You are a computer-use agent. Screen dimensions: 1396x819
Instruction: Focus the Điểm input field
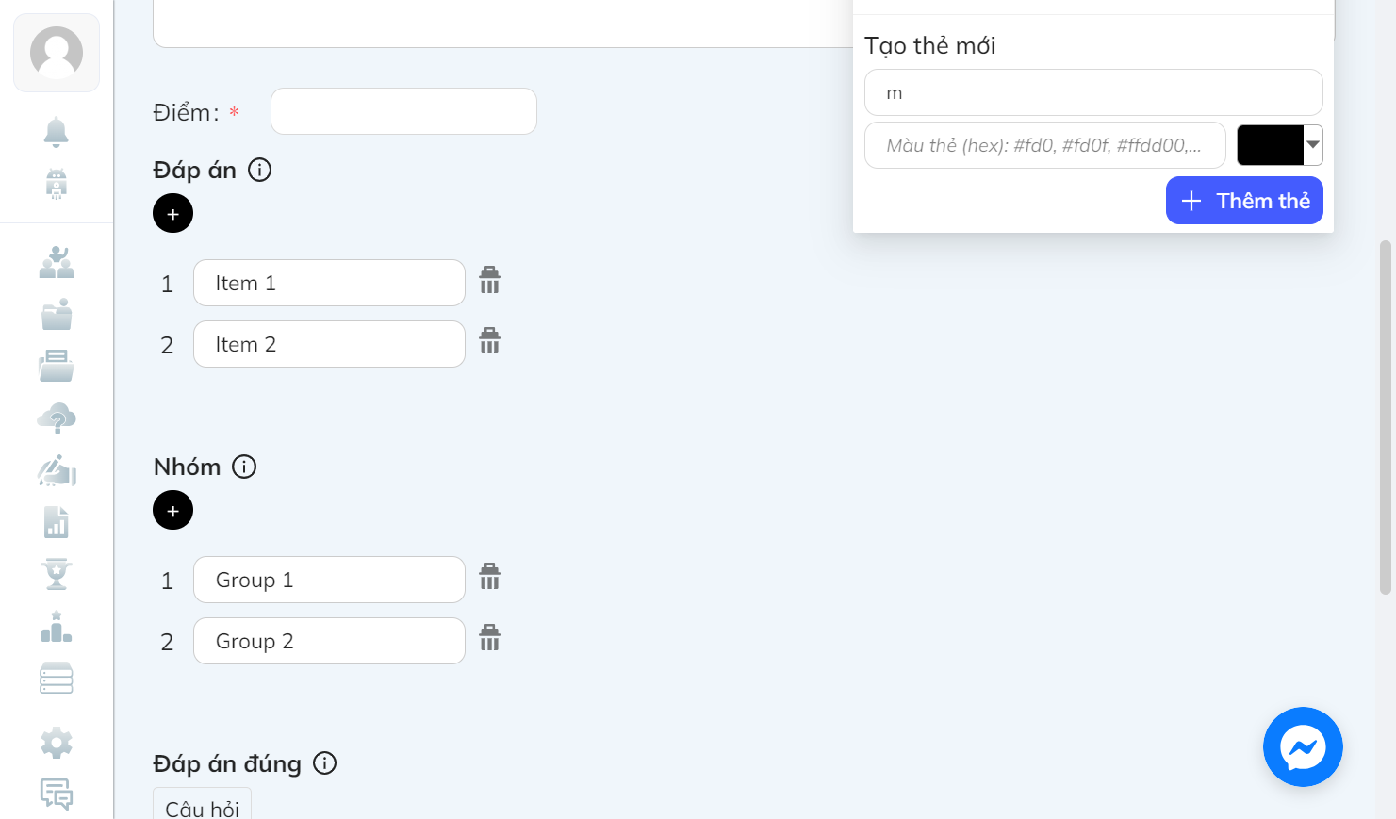(403, 111)
